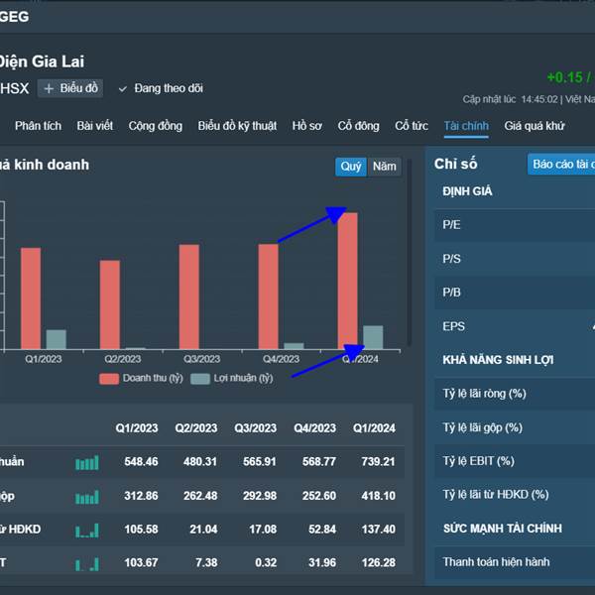The height and width of the screenshot is (595, 595).
Task: Click the Q1/2024 profit bar
Action: pyautogui.click(x=373, y=337)
